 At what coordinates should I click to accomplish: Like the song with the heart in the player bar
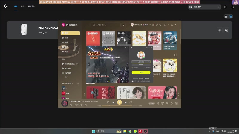[x=108, y=102]
